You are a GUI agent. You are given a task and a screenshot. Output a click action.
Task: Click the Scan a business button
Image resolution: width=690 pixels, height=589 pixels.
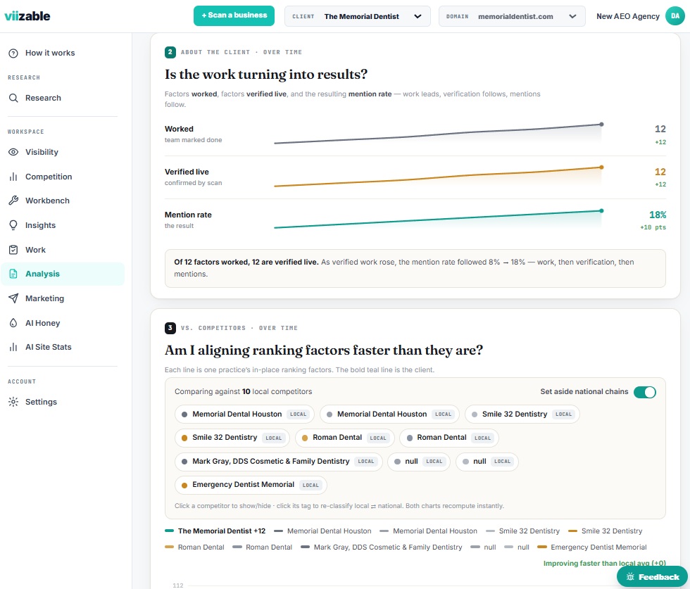pyautogui.click(x=234, y=16)
